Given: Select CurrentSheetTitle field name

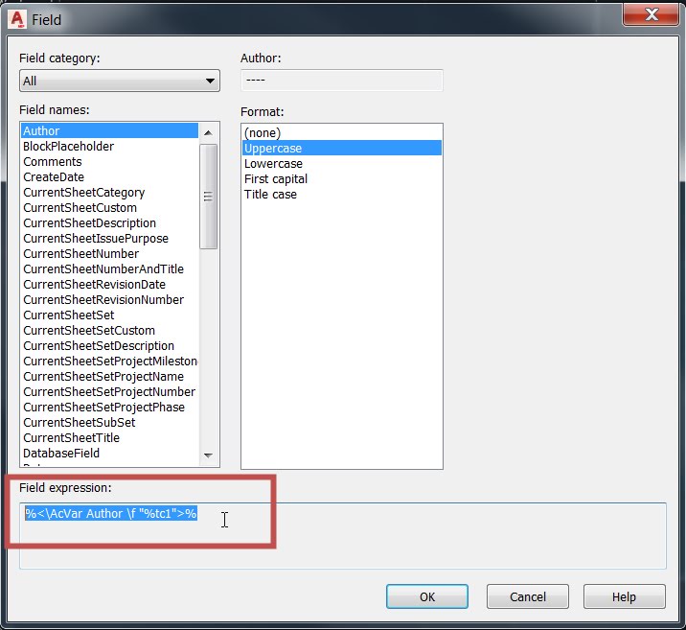Looking at the screenshot, I should [x=109, y=437].
